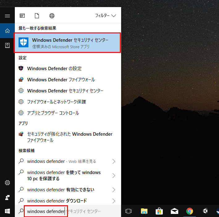Open Task View from the taskbar
This screenshot has height=217, width=219.
128,211
